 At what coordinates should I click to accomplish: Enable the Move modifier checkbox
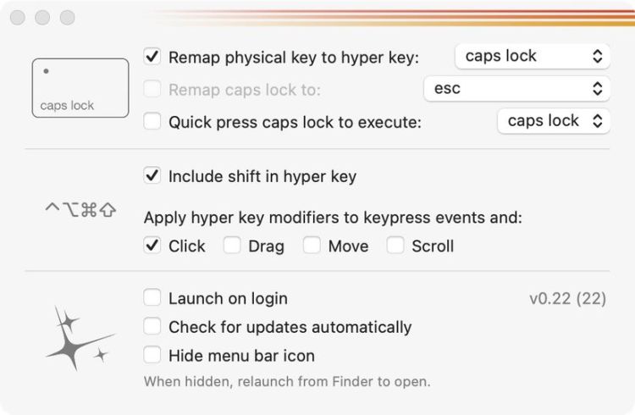tap(312, 246)
